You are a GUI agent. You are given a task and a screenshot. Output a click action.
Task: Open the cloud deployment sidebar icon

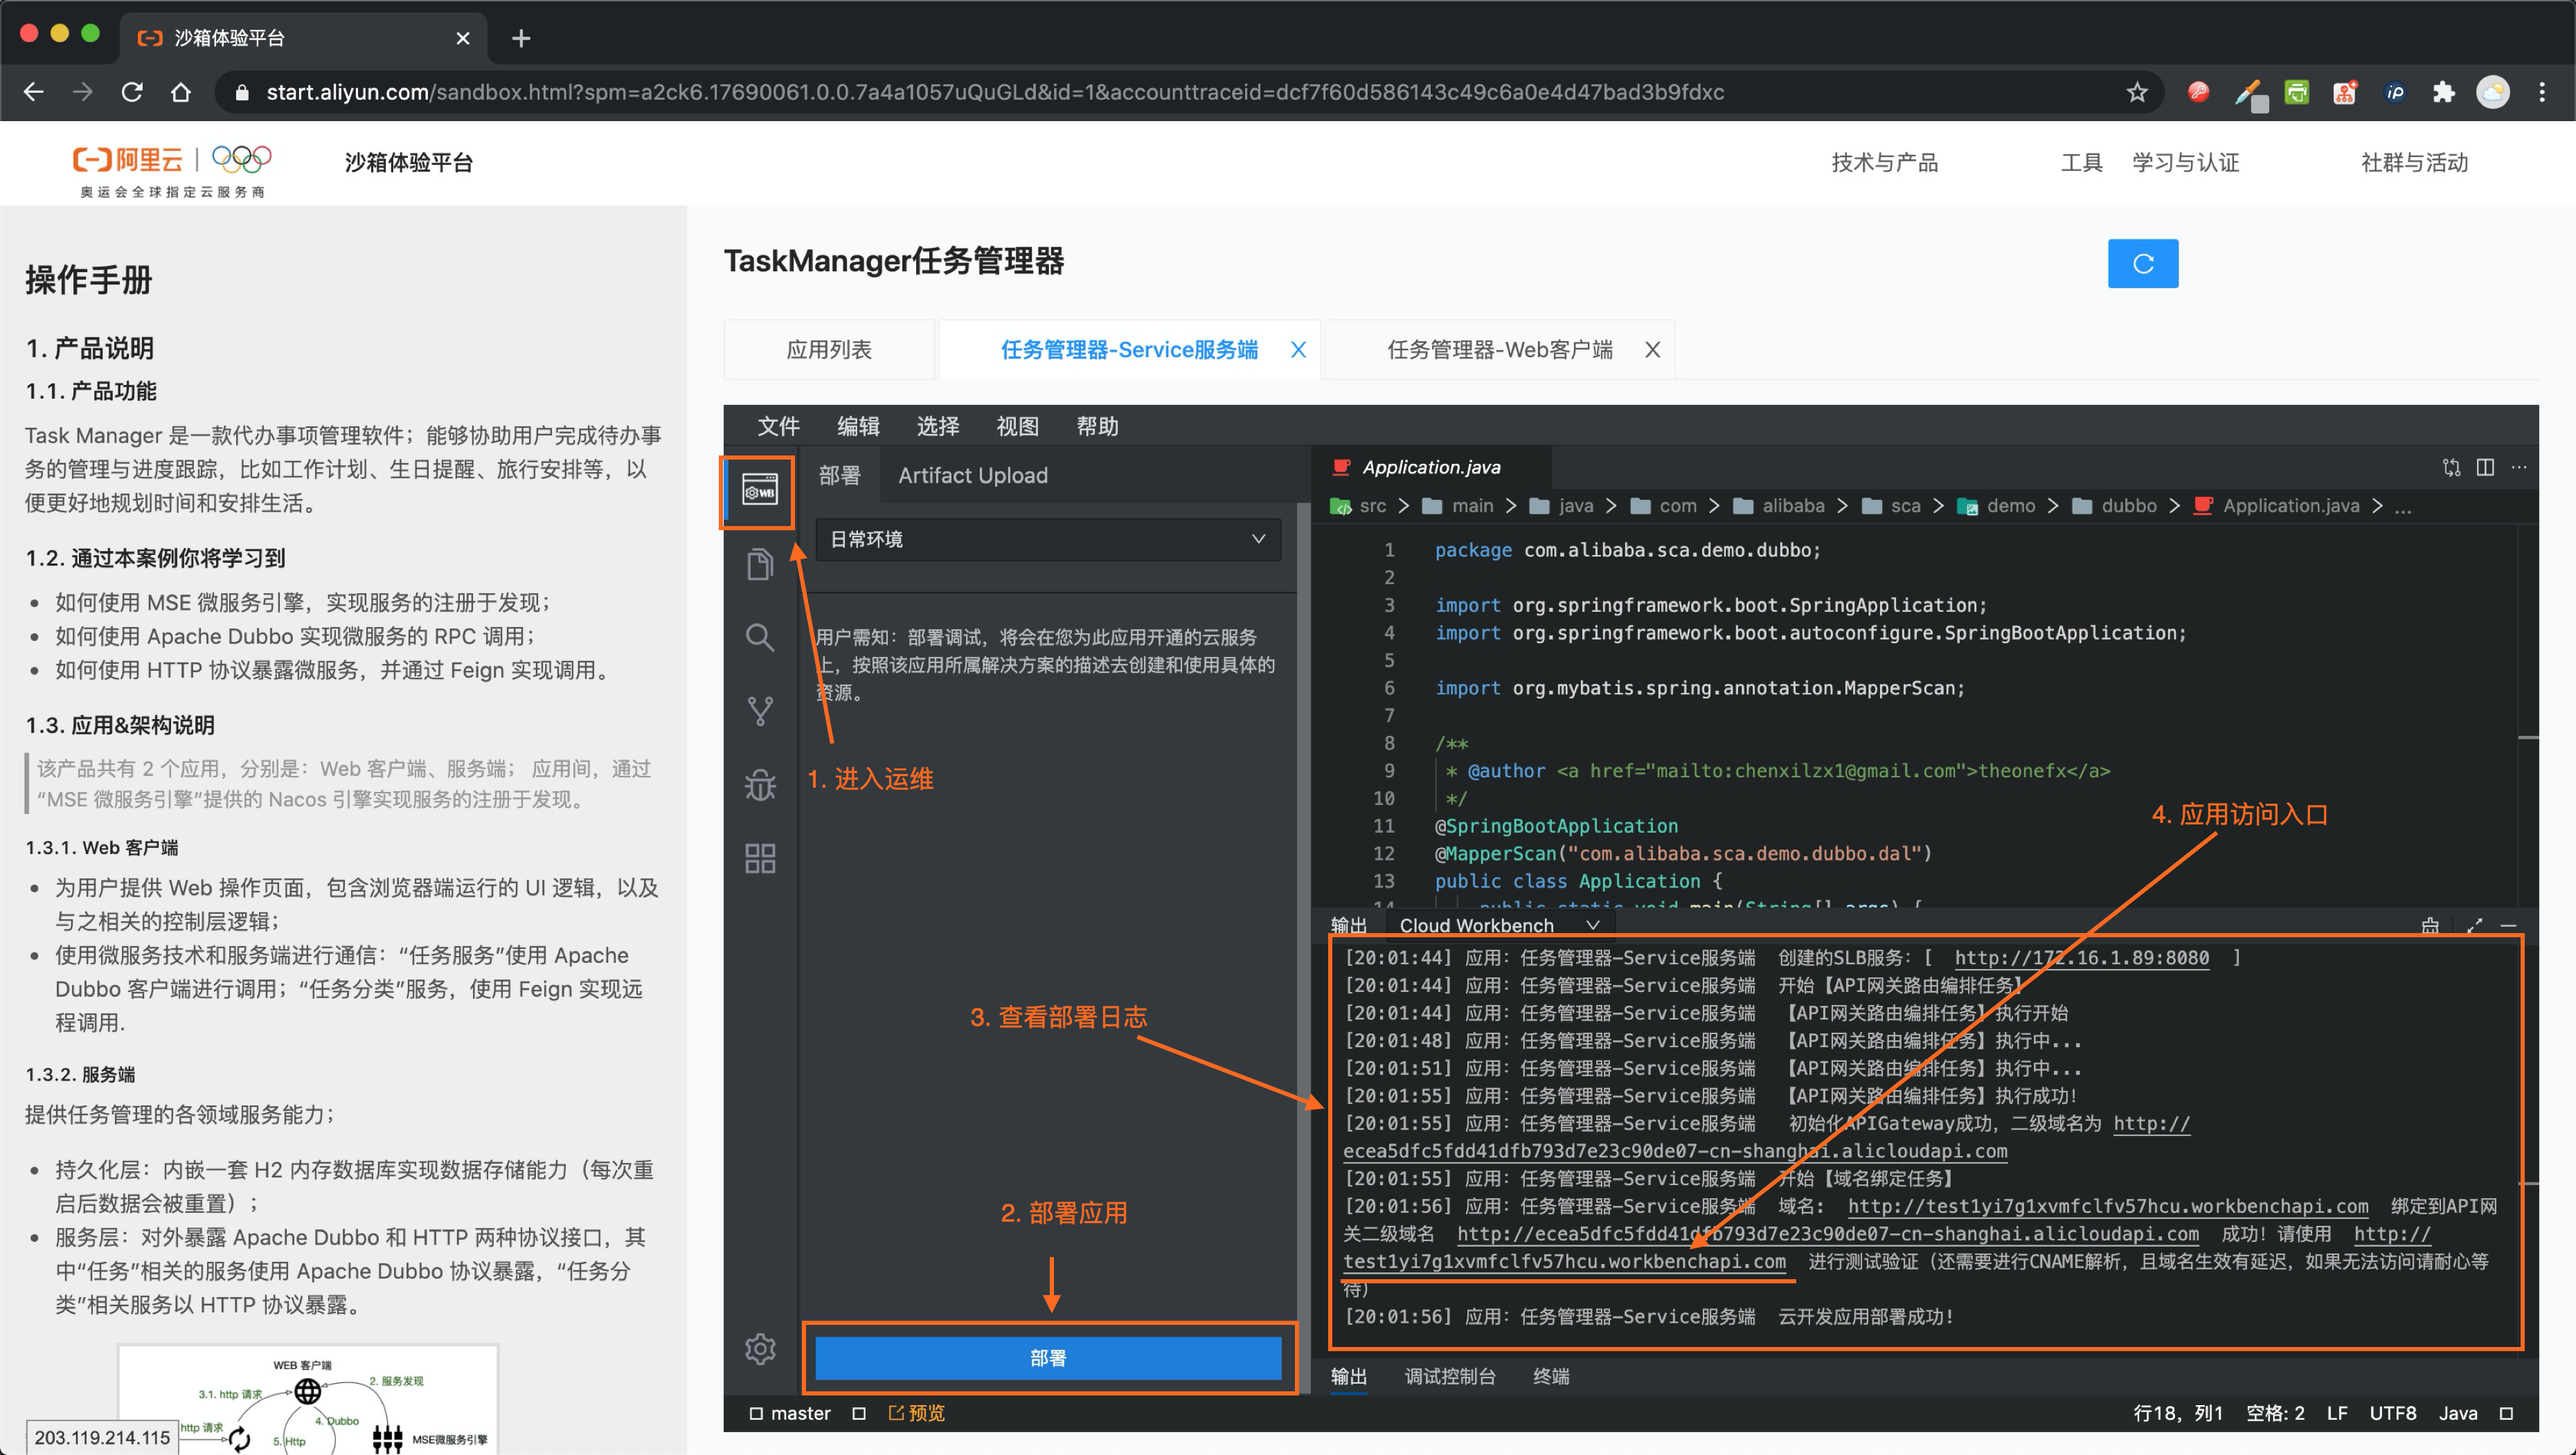pos(759,491)
